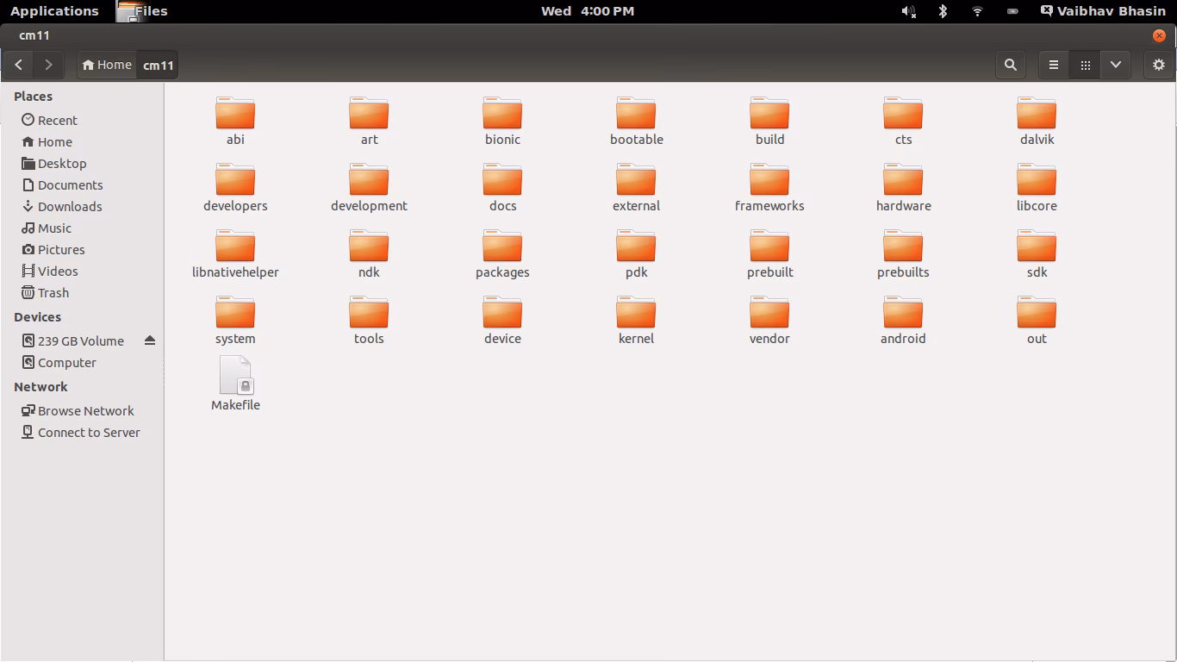Viewport: 1177px width, 662px height.
Task: Switch to list view
Action: [1053, 65]
